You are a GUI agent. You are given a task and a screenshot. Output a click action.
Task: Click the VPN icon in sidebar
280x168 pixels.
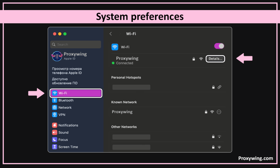point(54,115)
